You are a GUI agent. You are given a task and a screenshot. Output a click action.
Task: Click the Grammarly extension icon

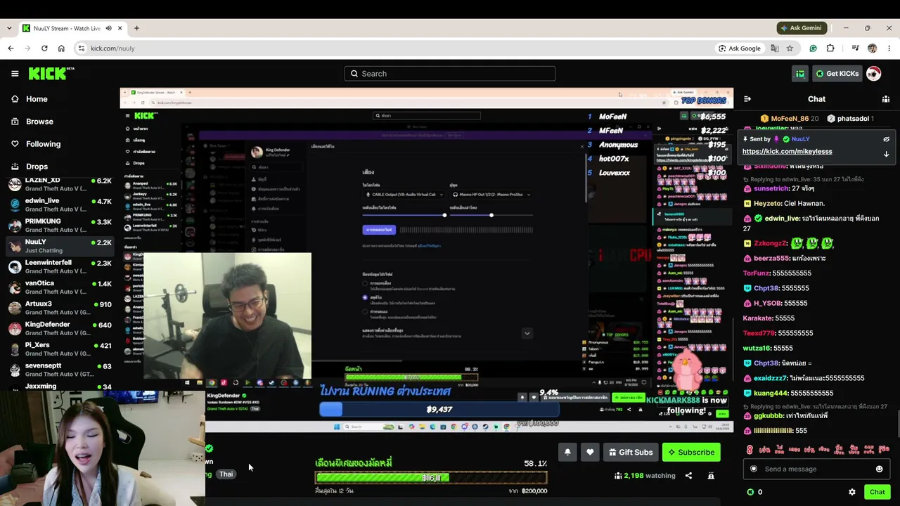click(814, 48)
